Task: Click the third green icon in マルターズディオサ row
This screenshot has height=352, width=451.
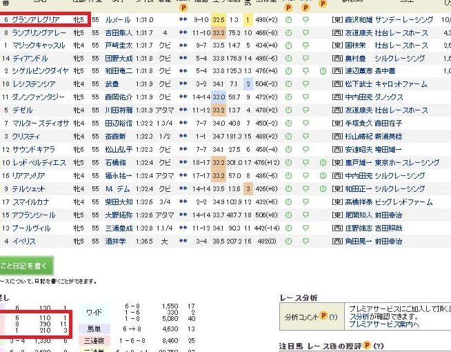Action: tap(322, 124)
